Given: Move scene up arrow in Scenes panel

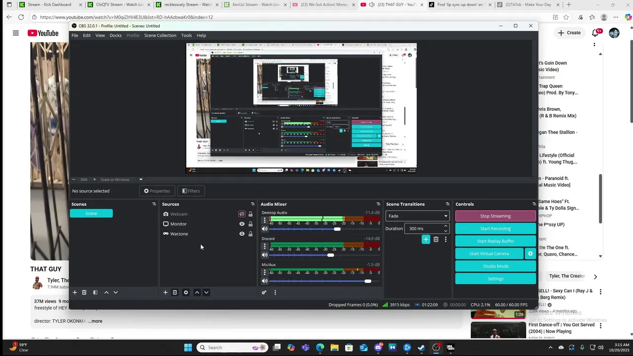Looking at the screenshot, I should (106, 292).
